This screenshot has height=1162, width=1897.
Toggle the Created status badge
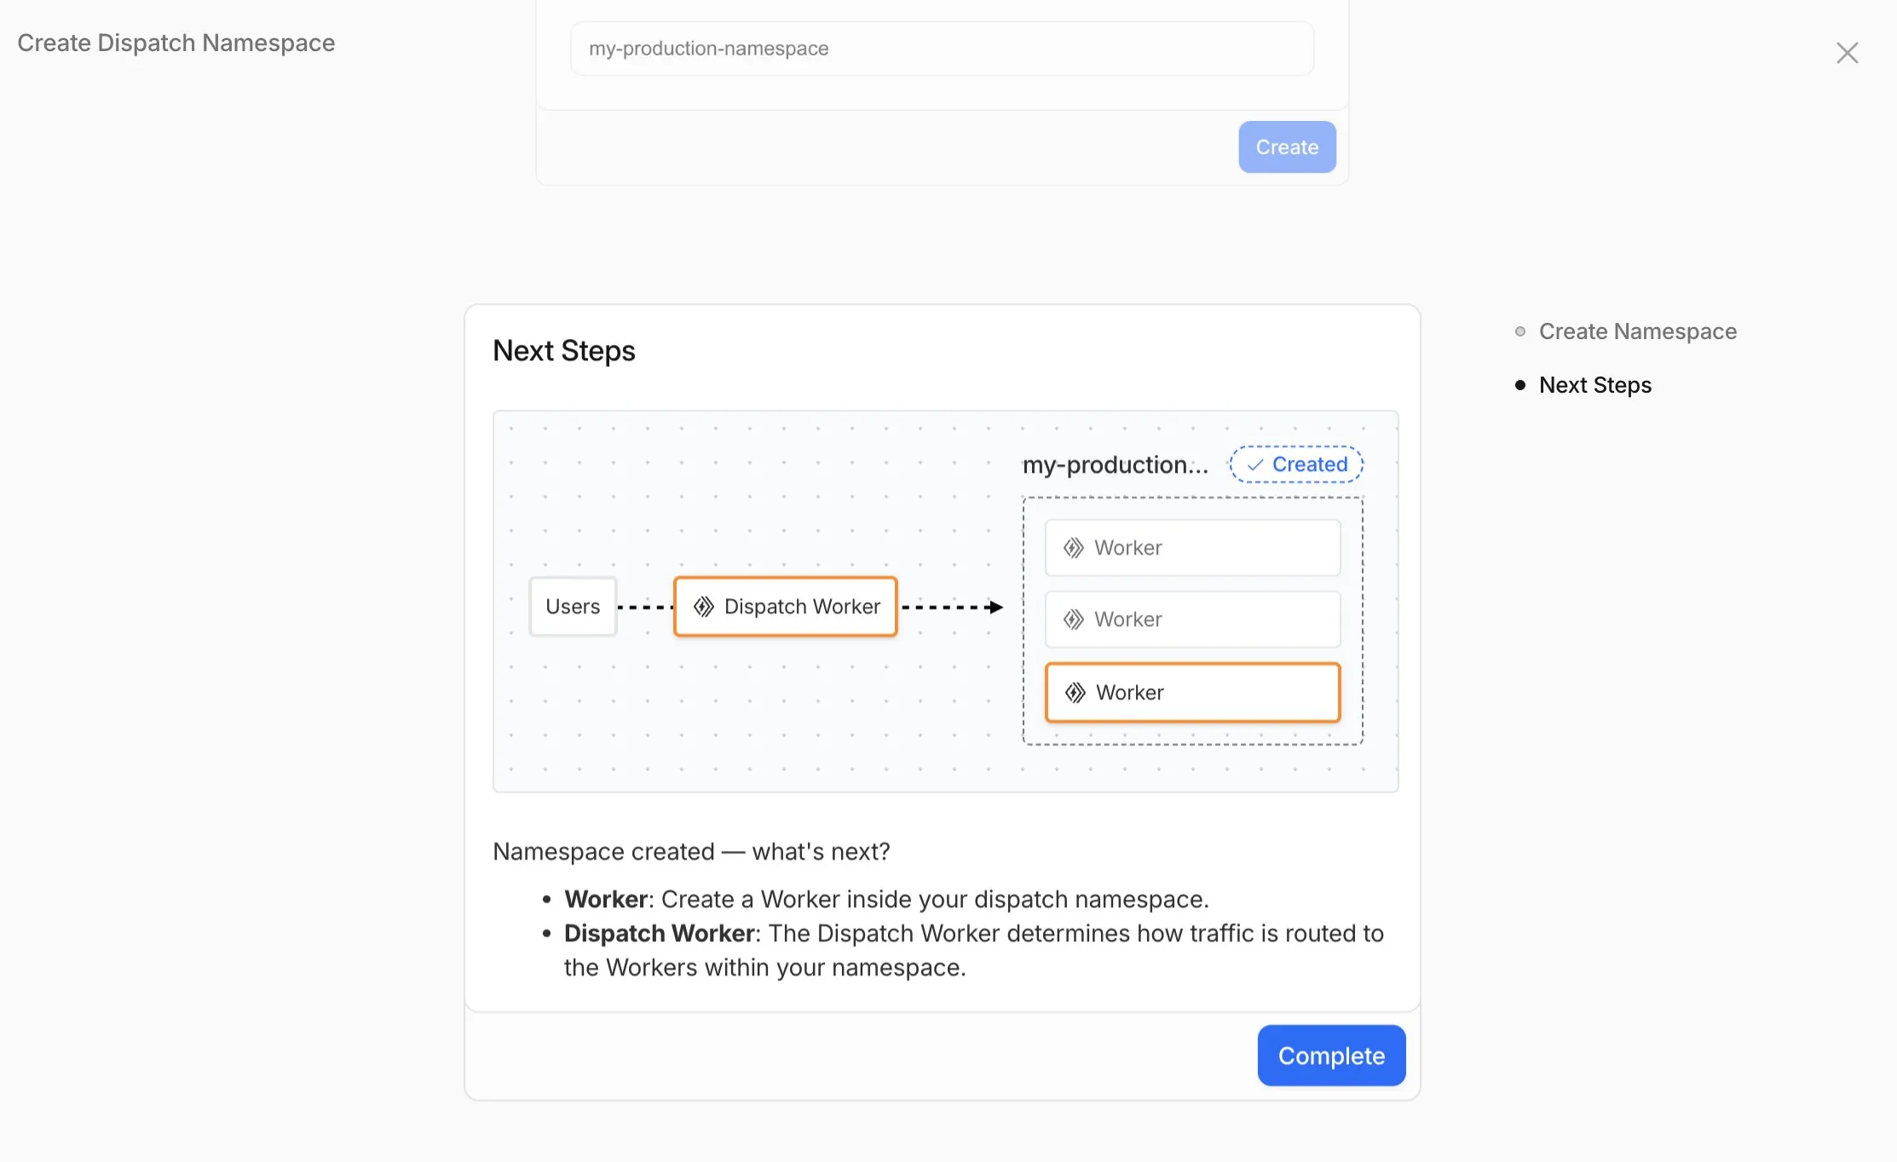1295,464
